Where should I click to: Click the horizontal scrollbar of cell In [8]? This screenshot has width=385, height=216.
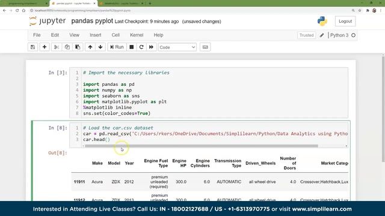click(202, 146)
